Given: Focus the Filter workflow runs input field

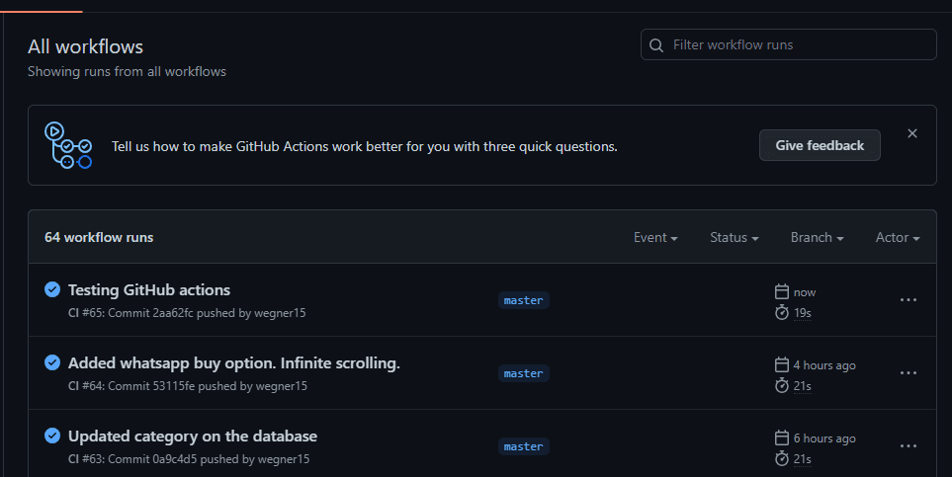Looking at the screenshot, I should coord(789,44).
